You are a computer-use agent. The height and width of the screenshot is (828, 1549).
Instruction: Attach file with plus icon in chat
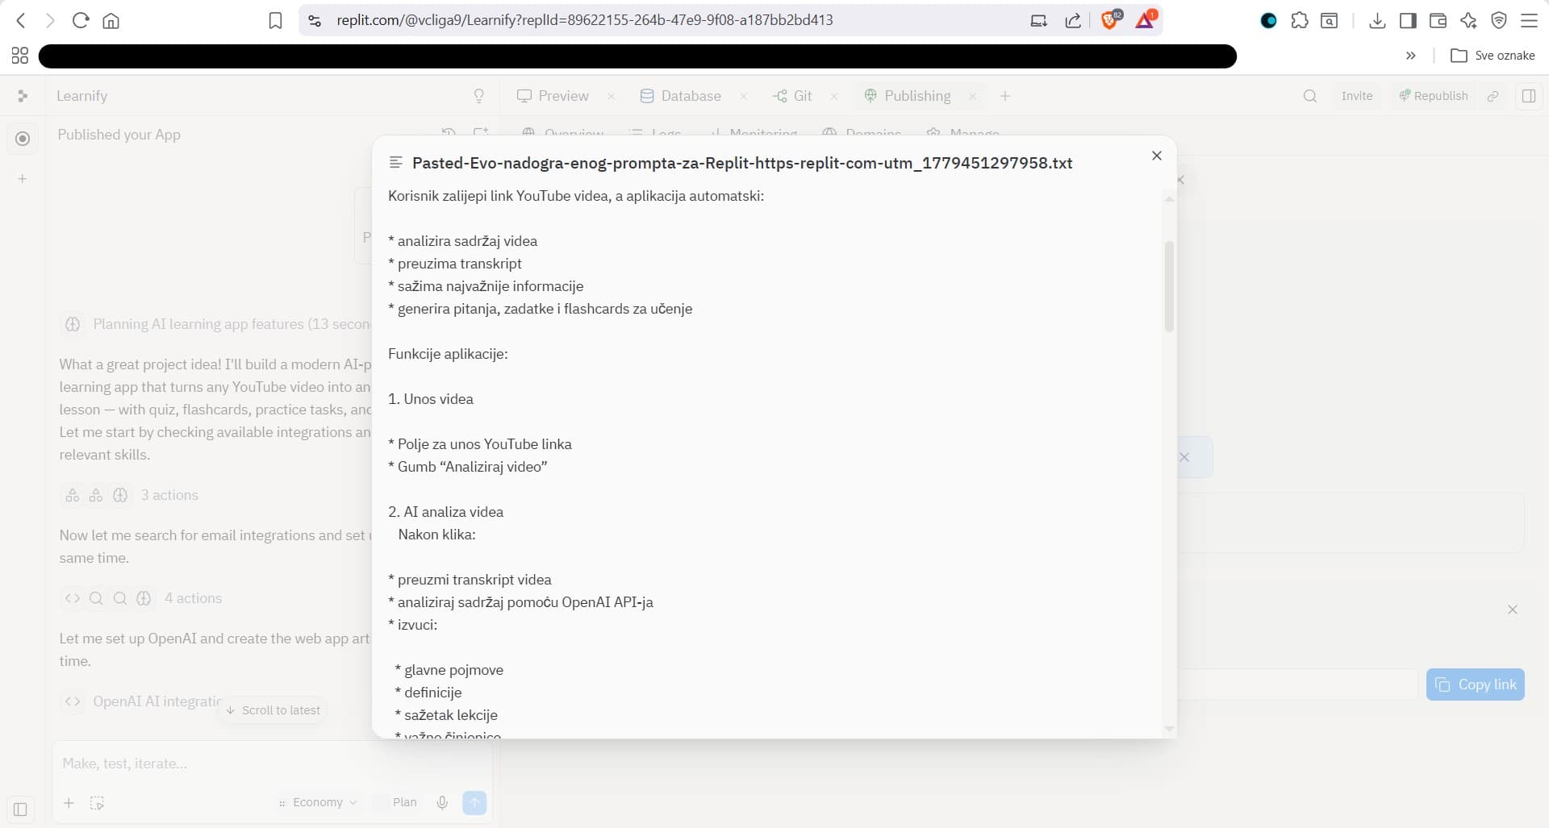coord(69,803)
